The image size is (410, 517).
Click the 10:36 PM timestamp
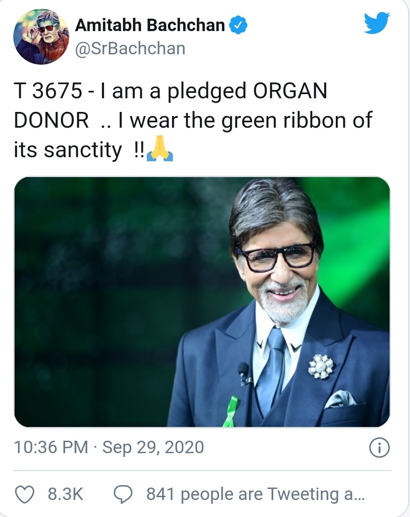click(51, 447)
